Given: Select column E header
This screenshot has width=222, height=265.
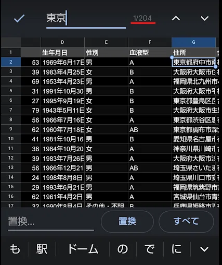Looking at the screenshot, I should pos(106,42).
